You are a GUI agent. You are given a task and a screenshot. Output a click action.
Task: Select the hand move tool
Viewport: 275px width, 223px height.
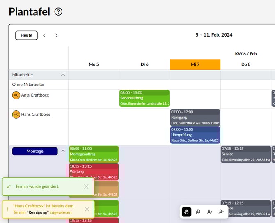pyautogui.click(x=187, y=212)
